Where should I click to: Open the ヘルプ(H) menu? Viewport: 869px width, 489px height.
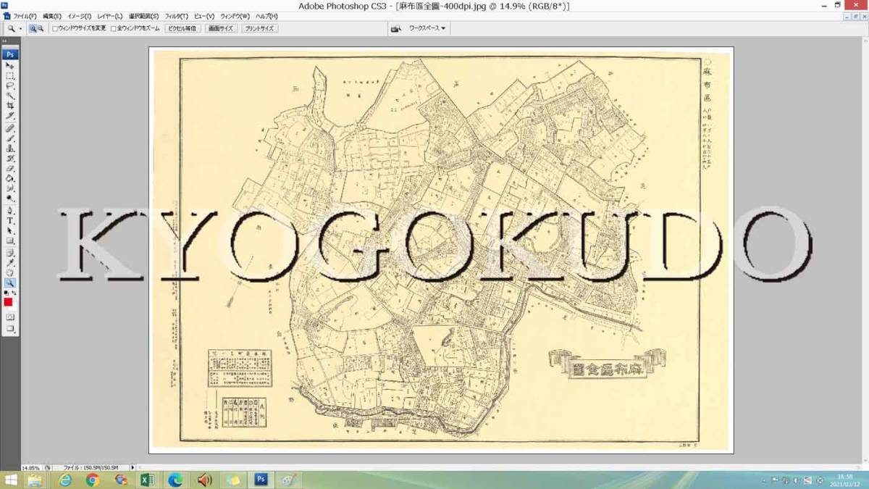coord(267,16)
